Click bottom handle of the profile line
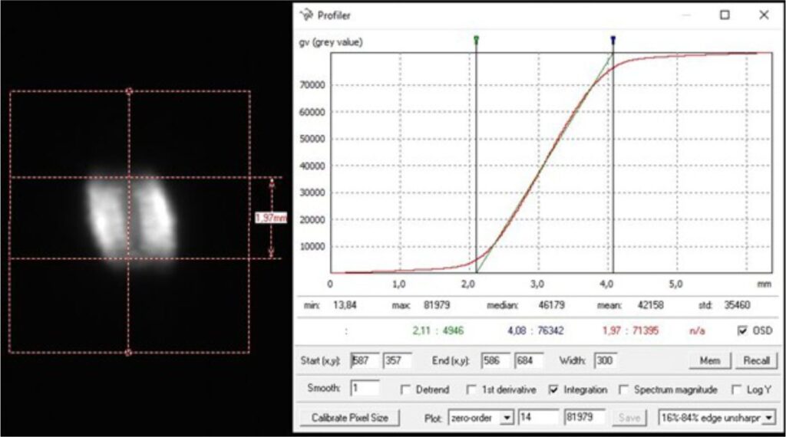Viewport: 786px width, 437px height. pos(128,353)
